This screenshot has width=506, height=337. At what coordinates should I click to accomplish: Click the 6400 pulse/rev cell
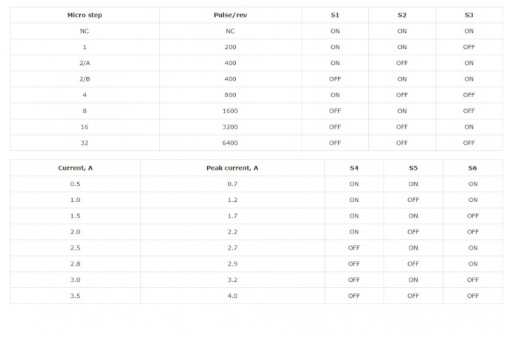pyautogui.click(x=230, y=143)
